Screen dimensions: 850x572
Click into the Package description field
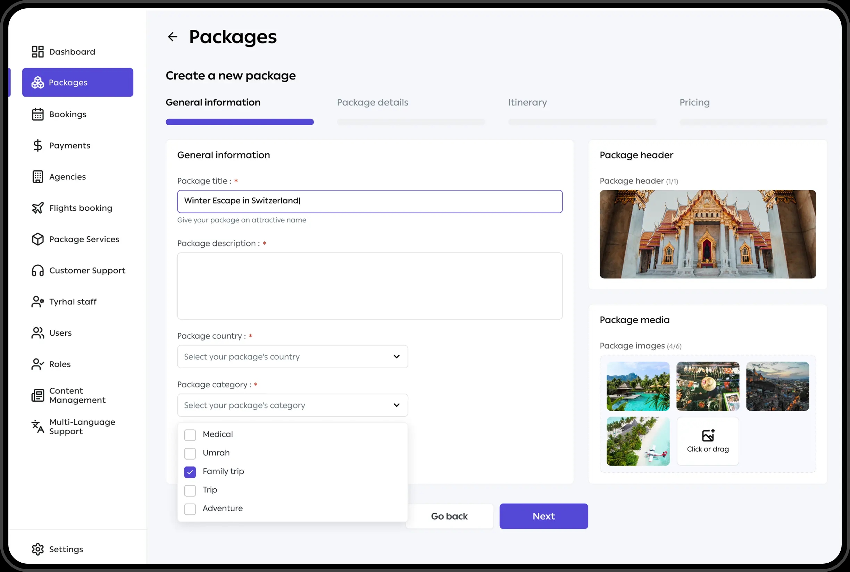tap(369, 286)
